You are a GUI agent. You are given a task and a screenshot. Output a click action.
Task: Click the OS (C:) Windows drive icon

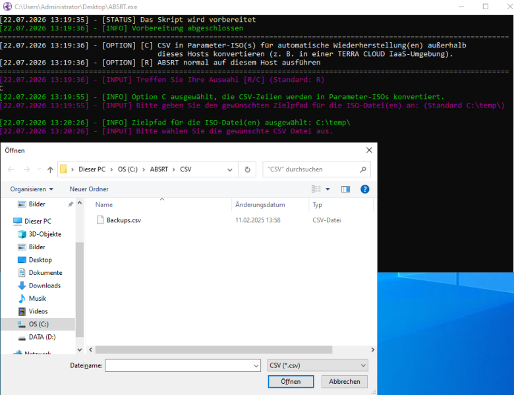pos(22,324)
